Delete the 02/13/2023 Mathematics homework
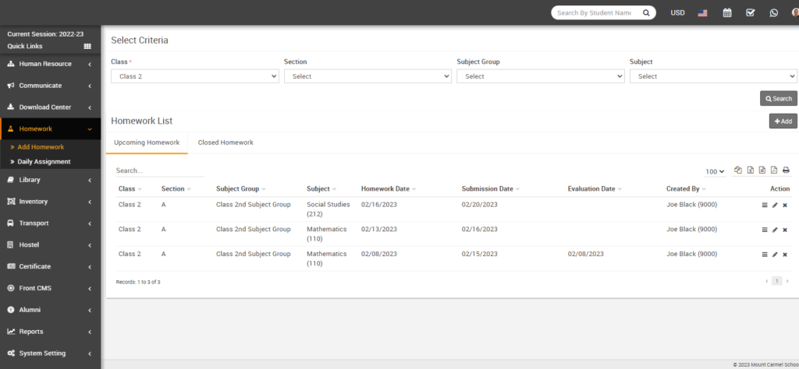This screenshot has height=369, width=799. pos(785,230)
